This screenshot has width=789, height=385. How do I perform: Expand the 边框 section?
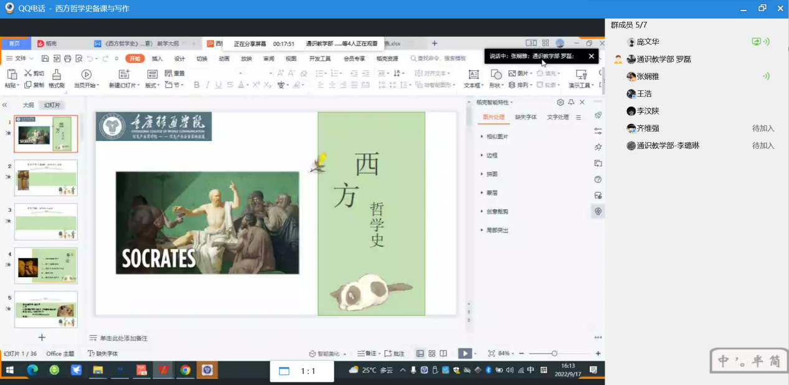tap(491, 155)
